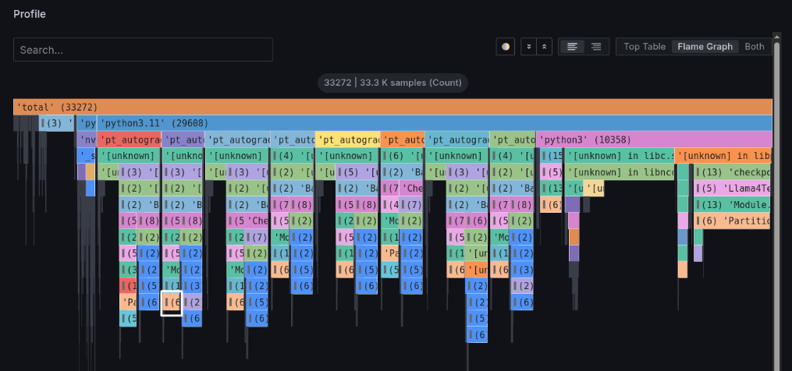
Task: Select right text alignment for labels
Action: click(x=596, y=47)
